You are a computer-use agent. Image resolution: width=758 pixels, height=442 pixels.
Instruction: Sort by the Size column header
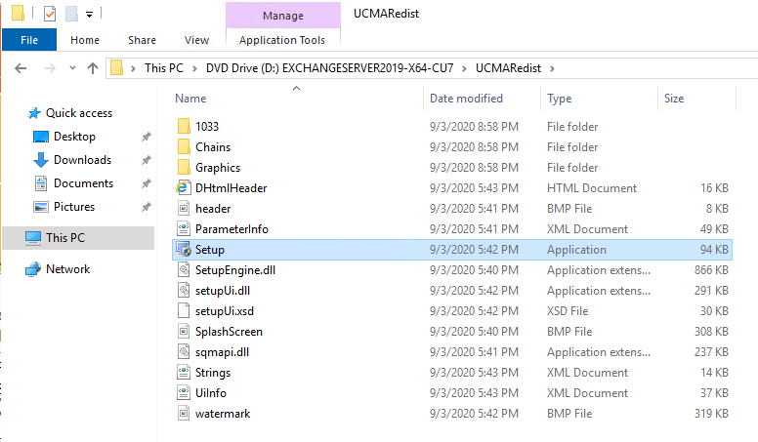coord(674,99)
